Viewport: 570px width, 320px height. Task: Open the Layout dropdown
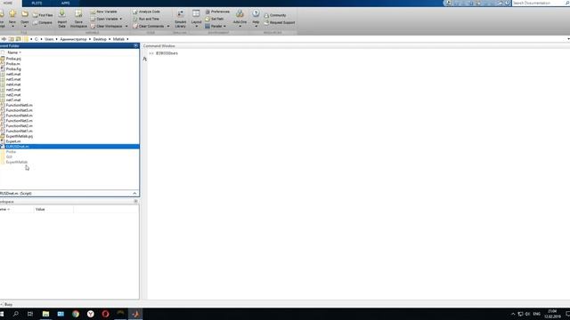click(196, 19)
